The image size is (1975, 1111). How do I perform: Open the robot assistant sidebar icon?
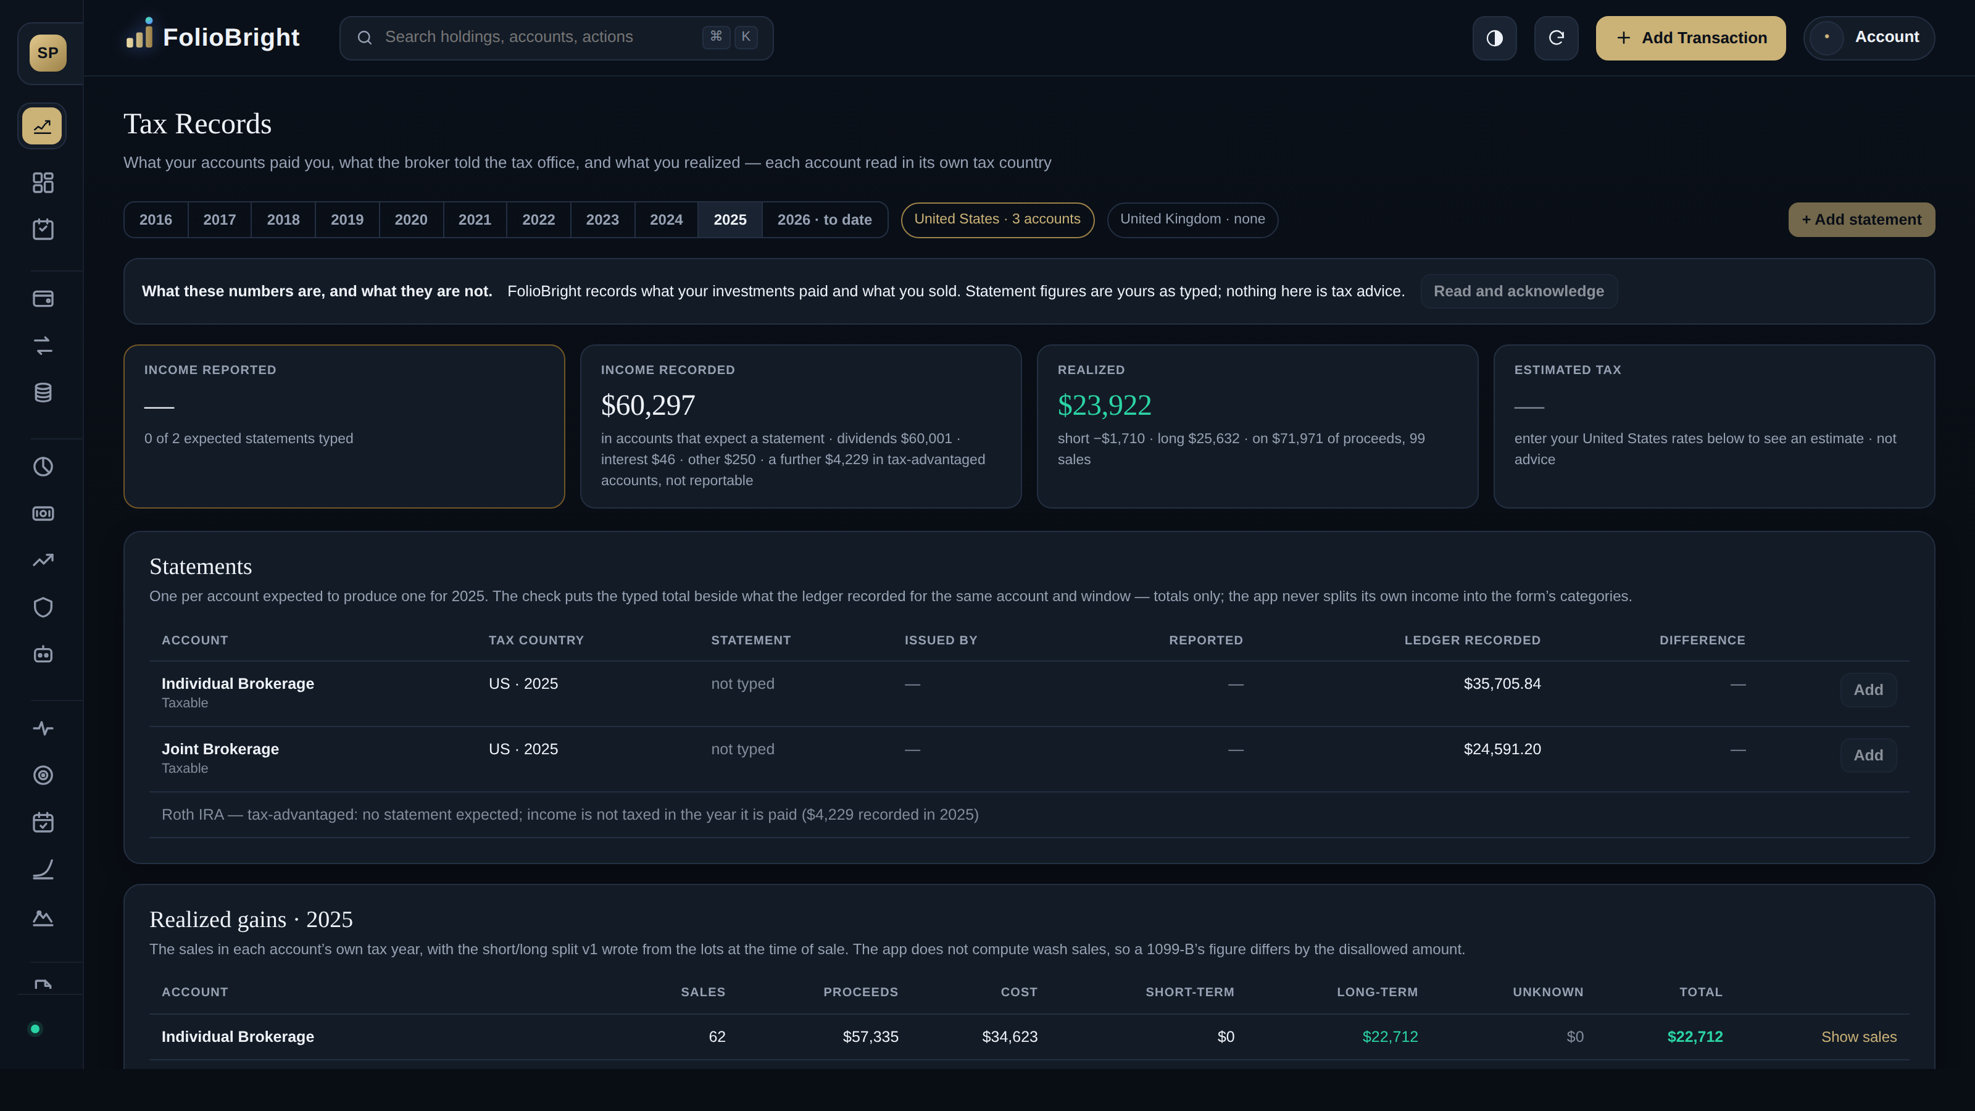tap(43, 654)
